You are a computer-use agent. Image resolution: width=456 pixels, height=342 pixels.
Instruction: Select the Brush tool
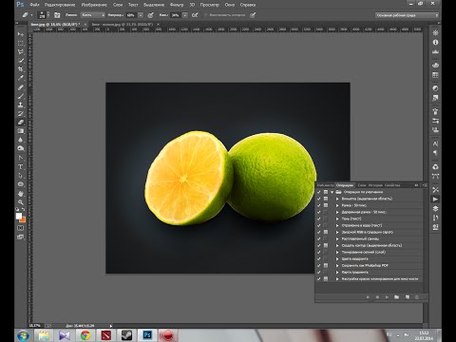click(x=21, y=96)
